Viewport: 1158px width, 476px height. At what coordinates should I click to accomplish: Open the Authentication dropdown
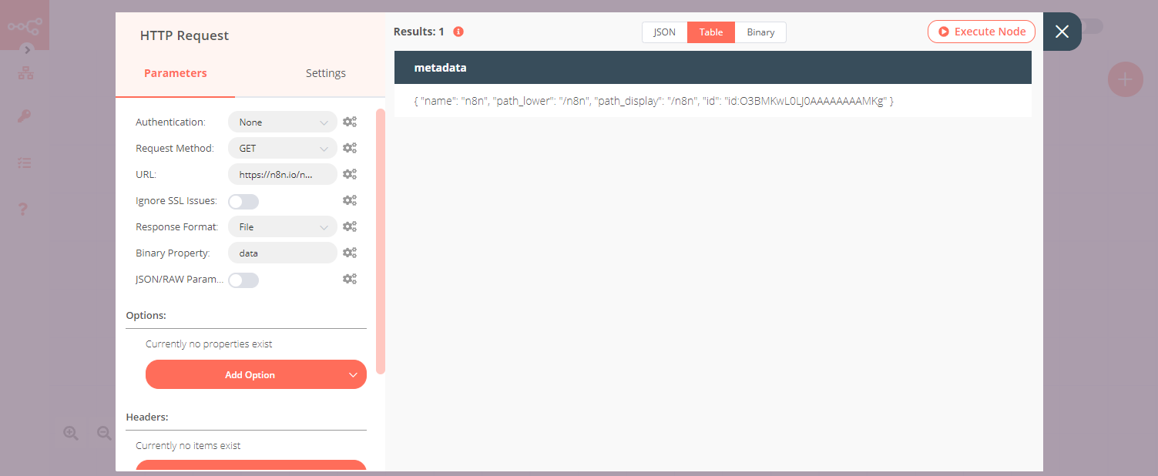[282, 121]
